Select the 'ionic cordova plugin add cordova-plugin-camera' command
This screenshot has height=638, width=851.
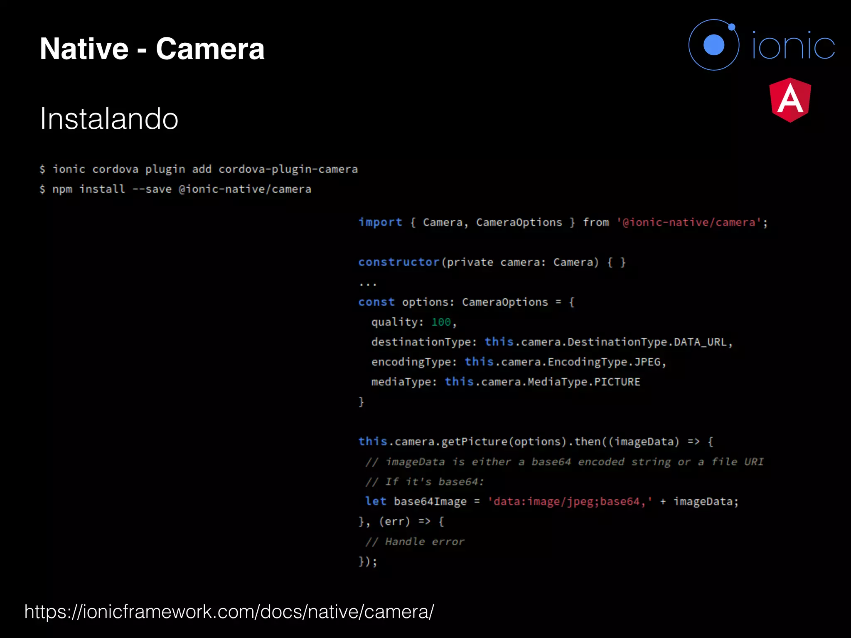click(199, 169)
